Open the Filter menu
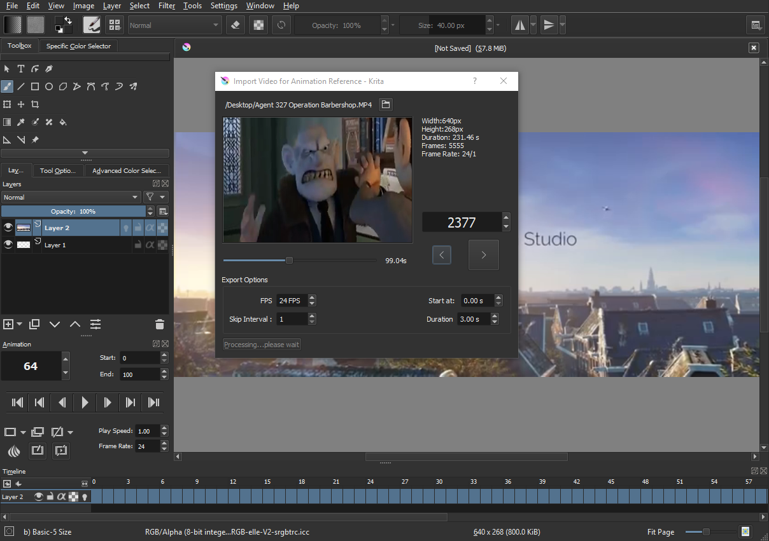 [x=167, y=6]
